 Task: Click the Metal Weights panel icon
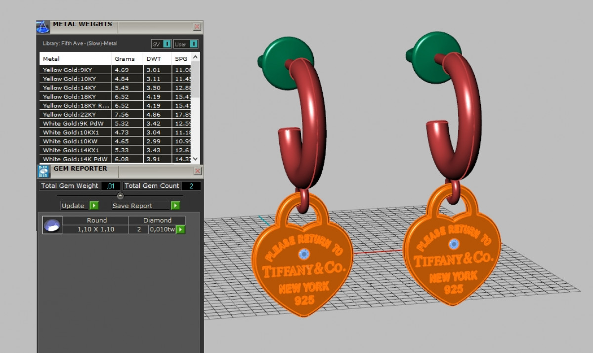(43, 27)
